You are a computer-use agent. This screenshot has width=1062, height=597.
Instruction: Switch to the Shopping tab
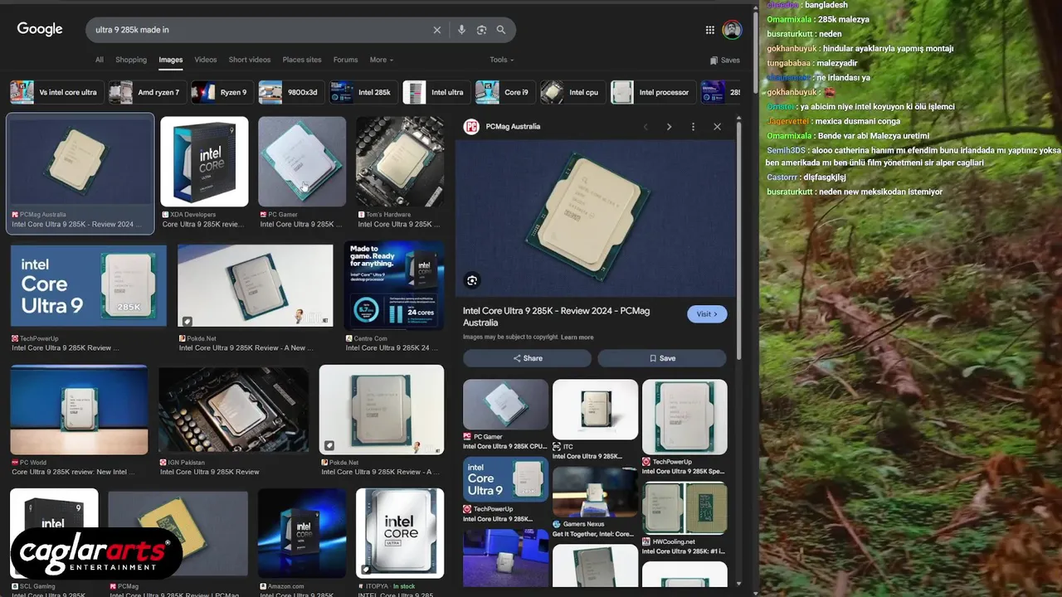(131, 60)
